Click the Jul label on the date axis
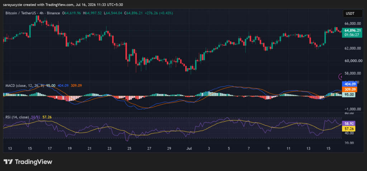Screen dimensions: 367x171 coord(190,148)
